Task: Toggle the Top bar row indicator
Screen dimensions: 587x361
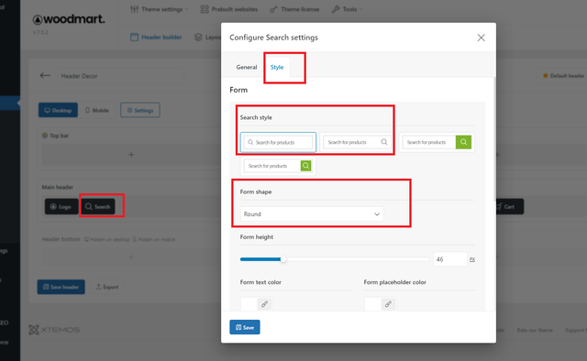Action: (x=45, y=136)
